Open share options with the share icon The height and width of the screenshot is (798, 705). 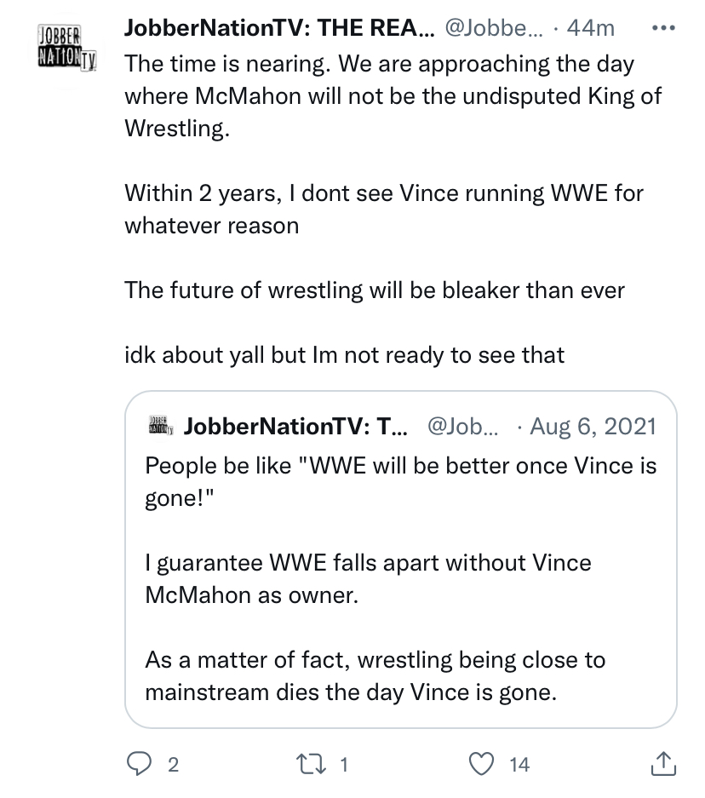(662, 765)
